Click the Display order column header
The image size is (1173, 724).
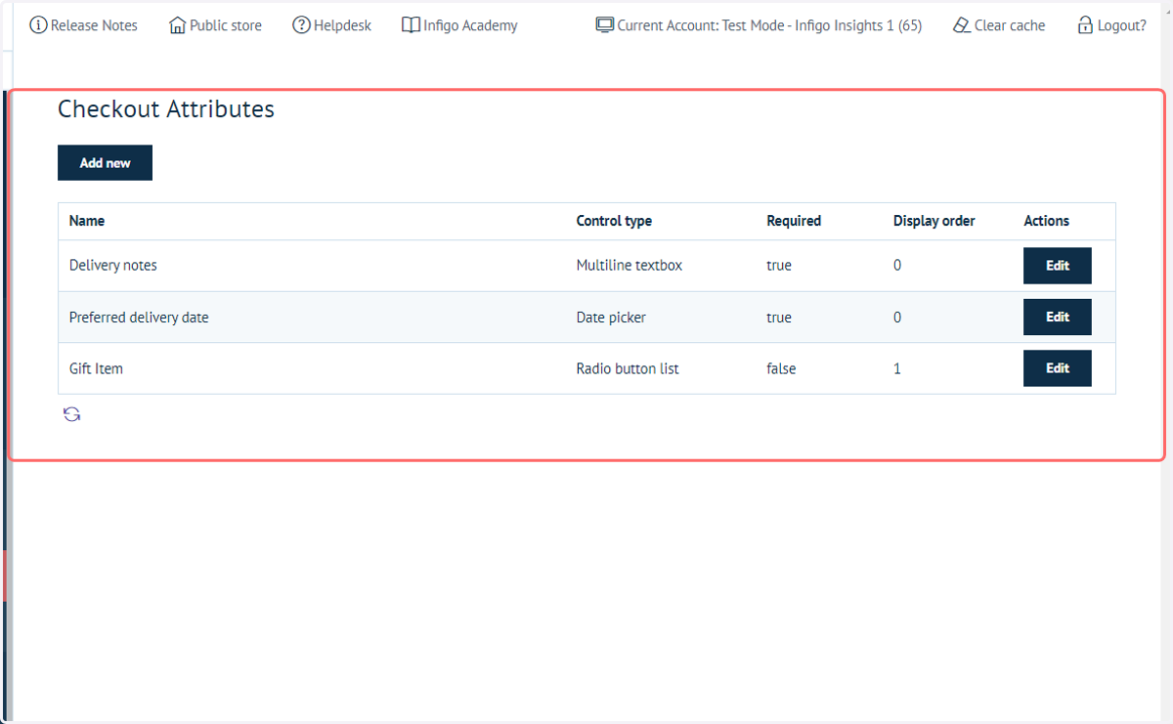[934, 221]
